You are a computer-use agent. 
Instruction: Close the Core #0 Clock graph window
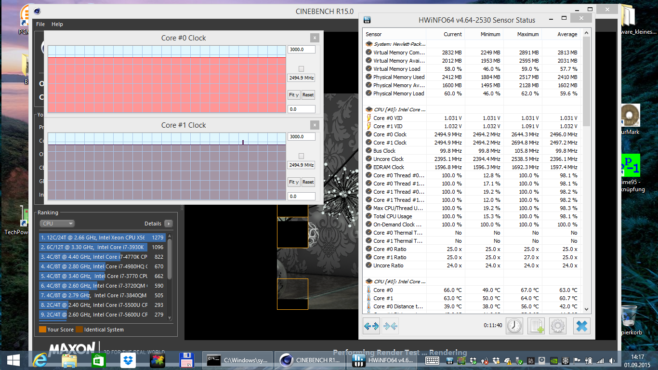coord(315,38)
